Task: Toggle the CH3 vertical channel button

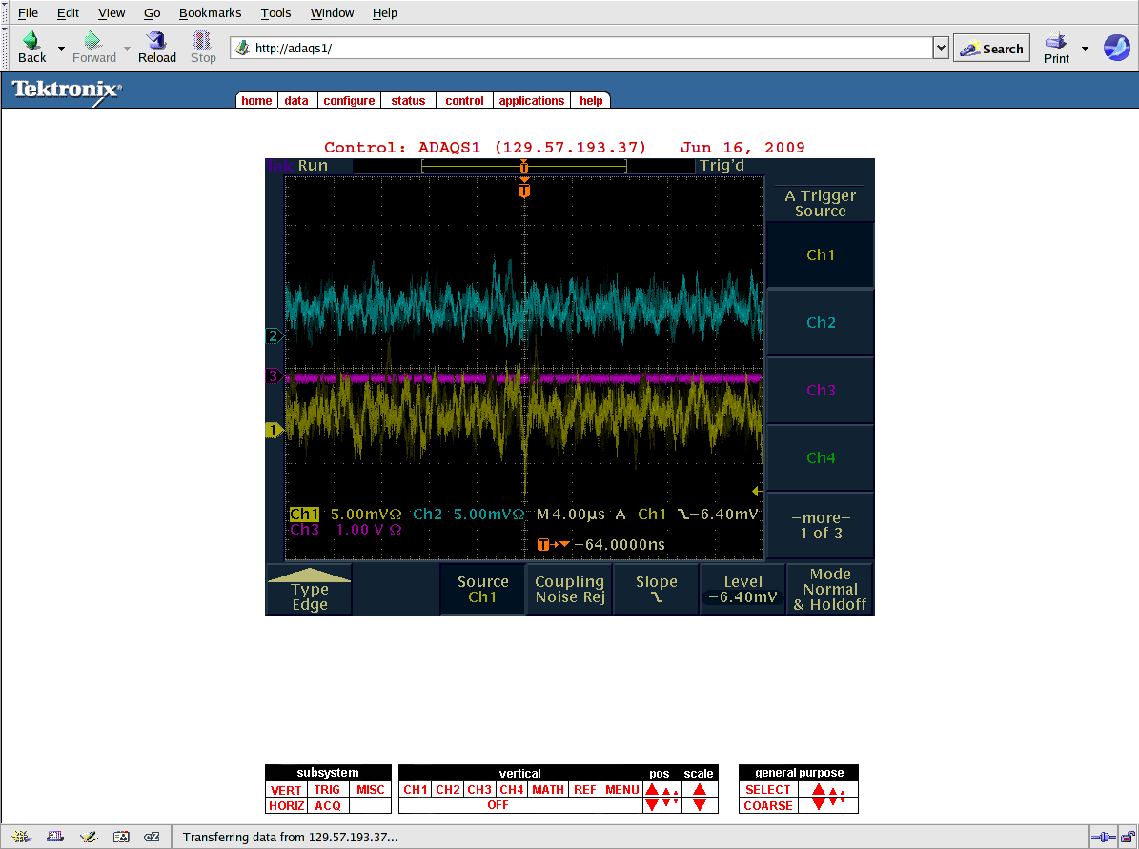Action: [479, 790]
